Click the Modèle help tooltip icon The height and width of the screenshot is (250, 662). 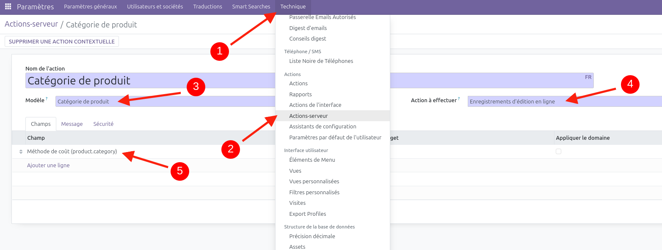47,99
